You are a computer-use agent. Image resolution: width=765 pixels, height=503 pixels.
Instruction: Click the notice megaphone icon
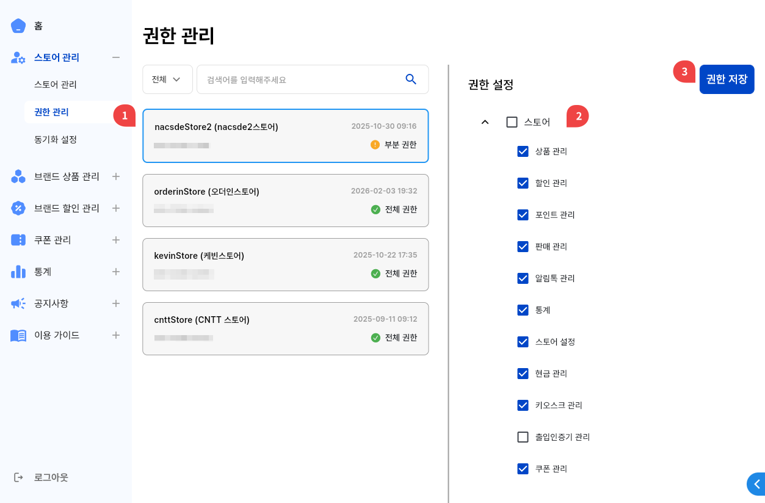[18, 303]
